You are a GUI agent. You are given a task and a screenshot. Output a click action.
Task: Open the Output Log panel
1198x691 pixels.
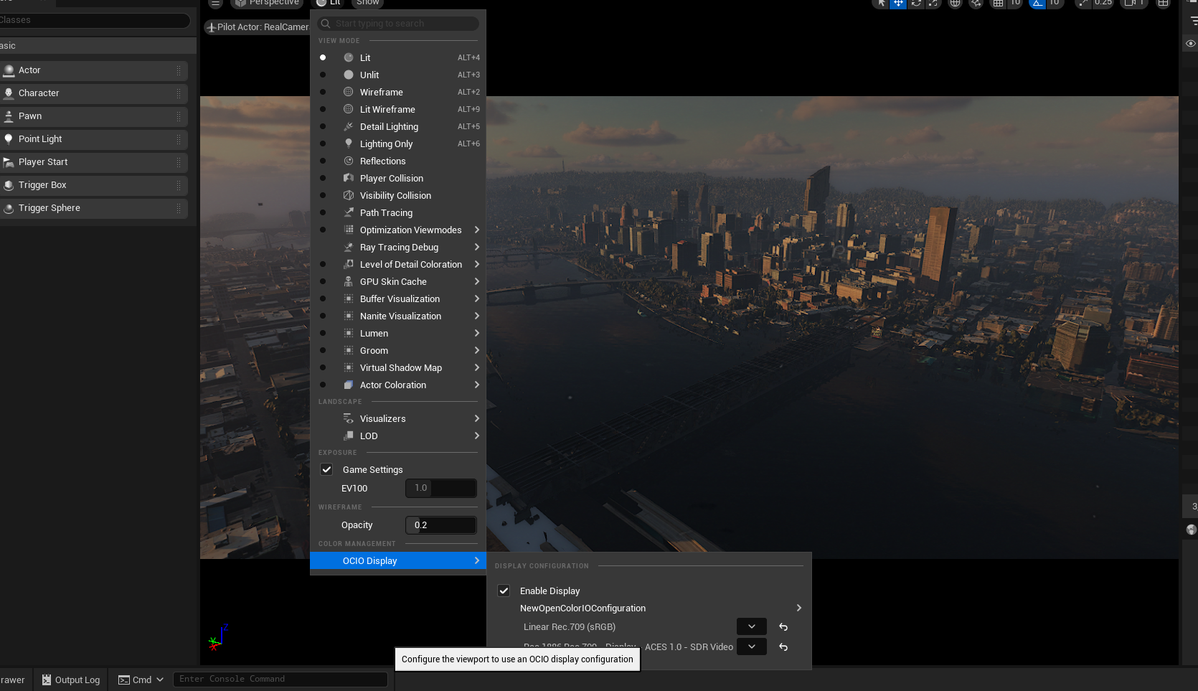pos(70,680)
